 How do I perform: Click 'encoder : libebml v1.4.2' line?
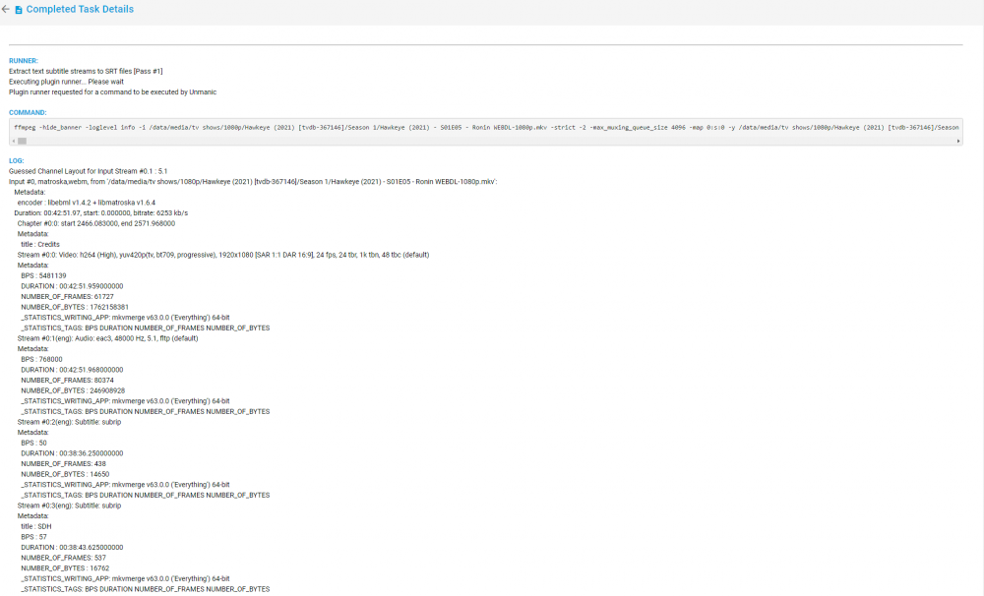coord(87,203)
